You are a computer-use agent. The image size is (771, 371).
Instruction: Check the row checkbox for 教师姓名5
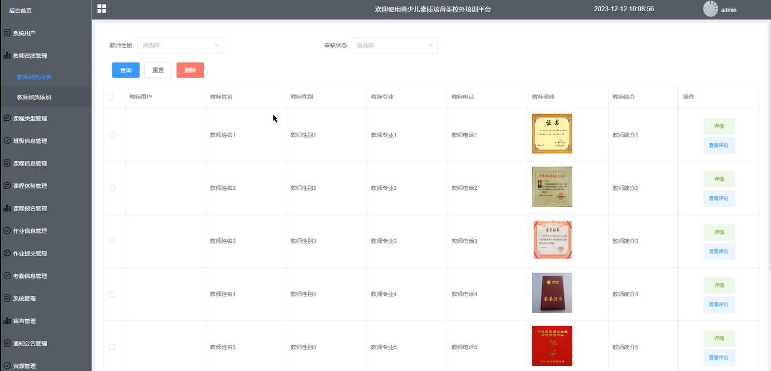coord(112,347)
